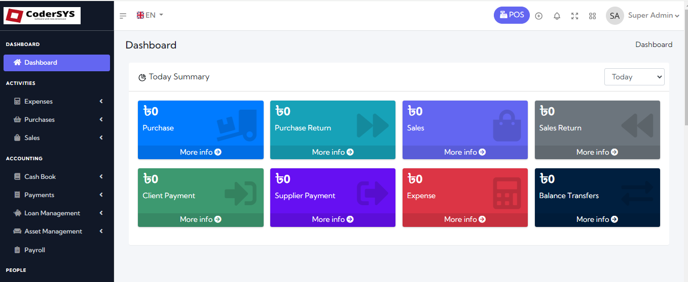Image resolution: width=688 pixels, height=282 pixels.
Task: Select Dashboard in the sidebar
Action: [56, 63]
